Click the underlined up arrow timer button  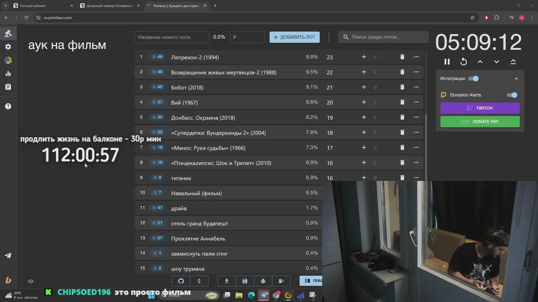click(513, 62)
